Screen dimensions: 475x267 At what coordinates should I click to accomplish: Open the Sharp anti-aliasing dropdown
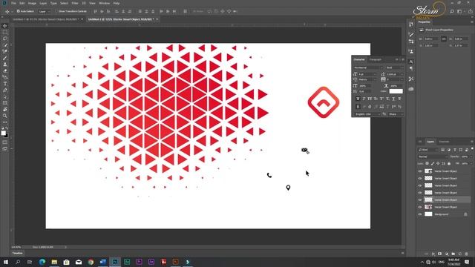pos(396,114)
